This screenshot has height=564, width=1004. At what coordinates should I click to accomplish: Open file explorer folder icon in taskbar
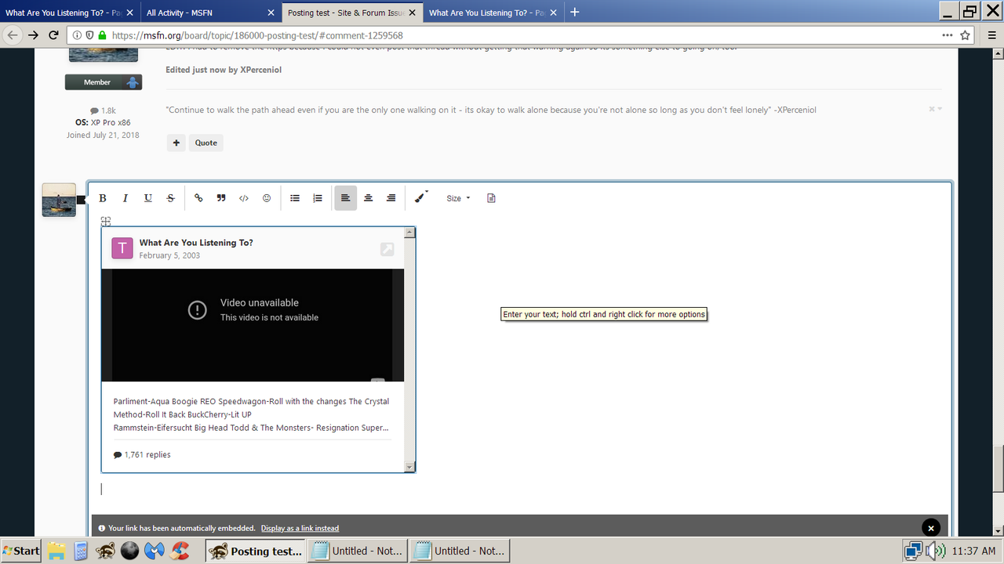(x=56, y=551)
